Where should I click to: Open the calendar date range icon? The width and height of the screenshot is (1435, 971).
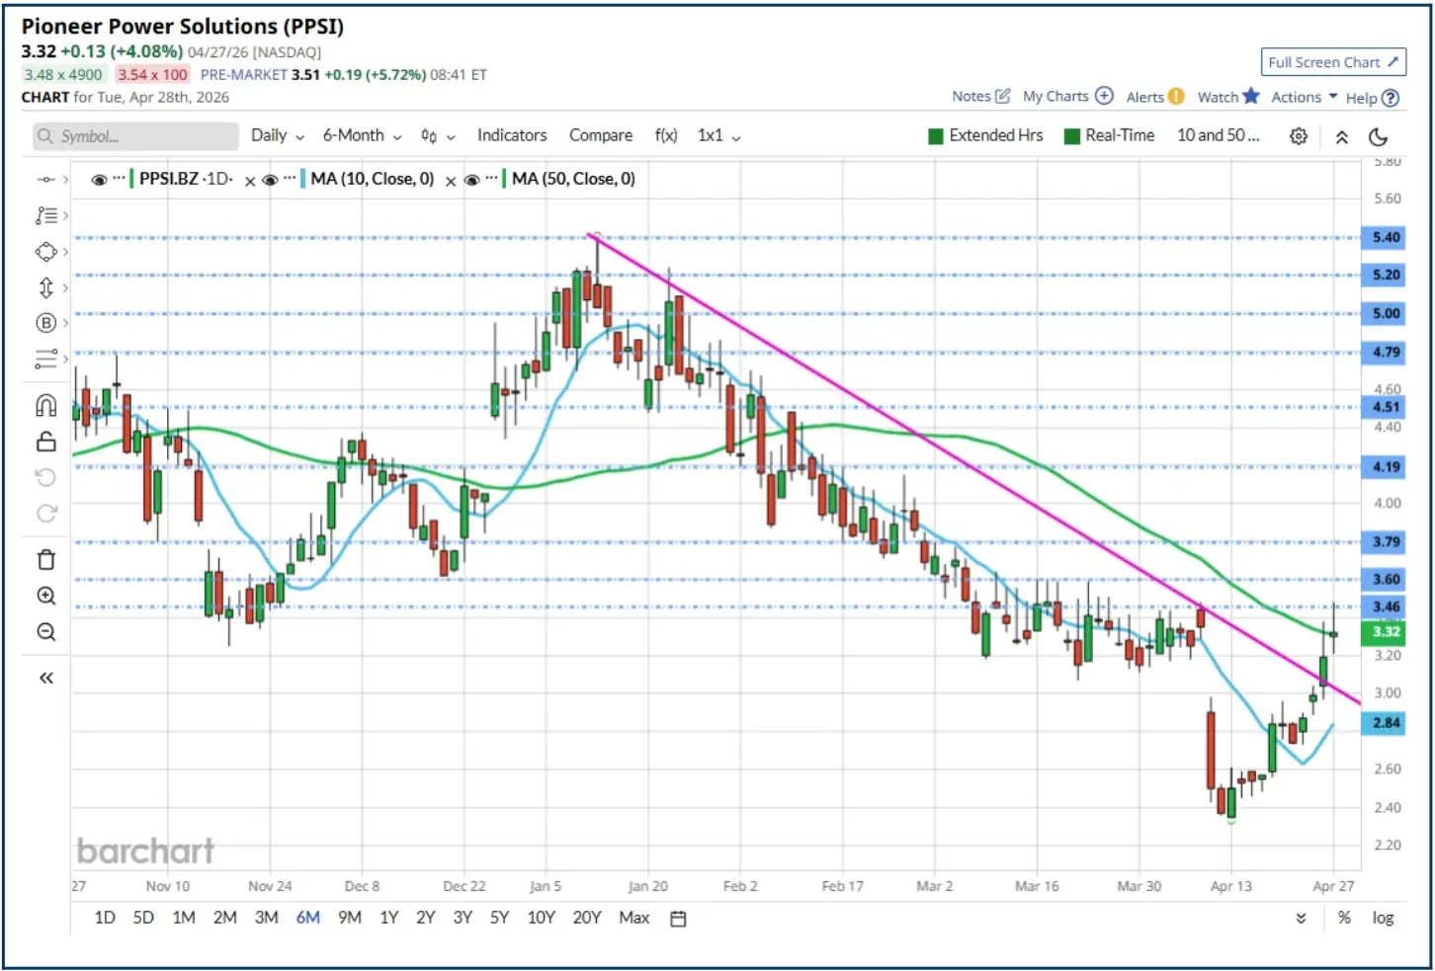click(678, 919)
